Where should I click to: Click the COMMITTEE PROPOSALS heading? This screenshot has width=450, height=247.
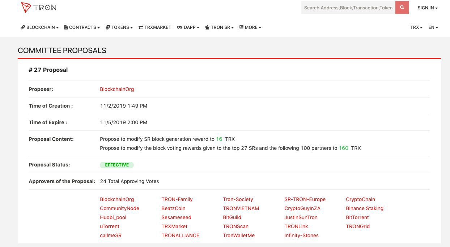point(62,51)
